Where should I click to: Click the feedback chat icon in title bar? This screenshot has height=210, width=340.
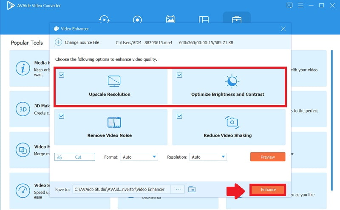289,5
